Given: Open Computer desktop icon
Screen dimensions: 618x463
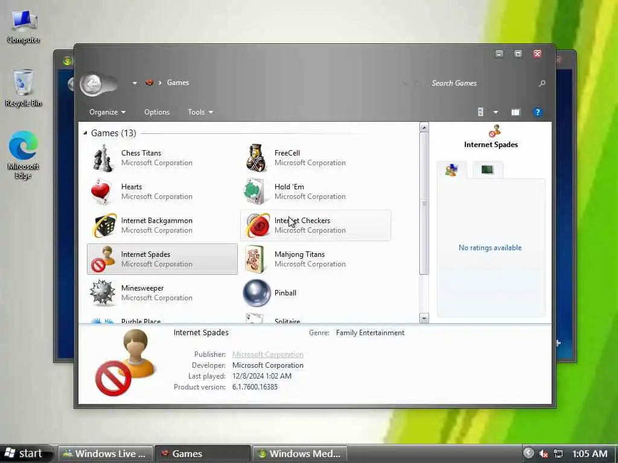Looking at the screenshot, I should coord(24,27).
